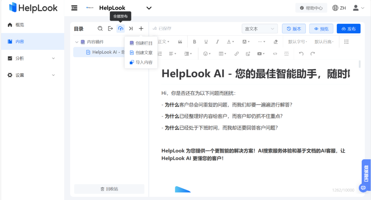Select the export icon next to search
371x200 pixels.
pos(110,29)
